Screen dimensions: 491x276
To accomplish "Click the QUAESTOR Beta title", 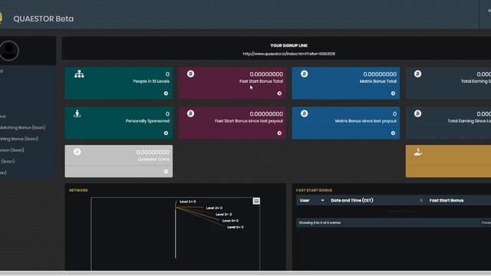I will coord(44,18).
